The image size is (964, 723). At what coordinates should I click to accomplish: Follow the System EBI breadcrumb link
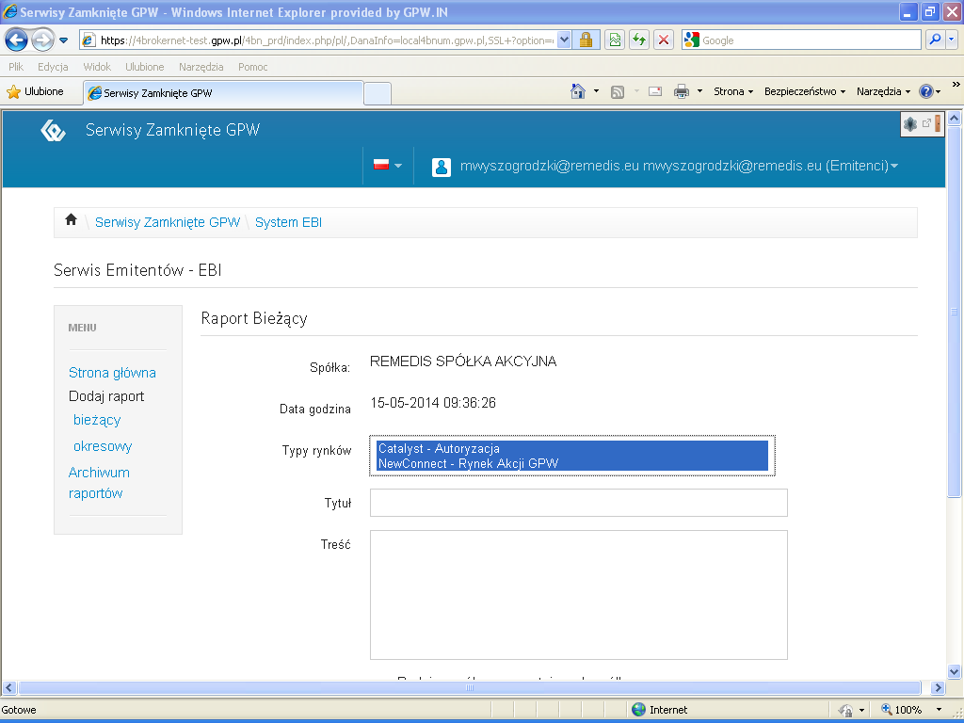(288, 222)
